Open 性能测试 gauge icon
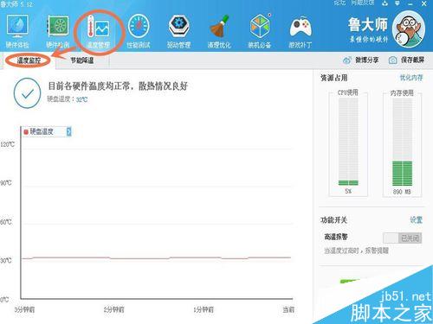Image resolution: width=433 pixels, height=324 pixels. coord(139,31)
